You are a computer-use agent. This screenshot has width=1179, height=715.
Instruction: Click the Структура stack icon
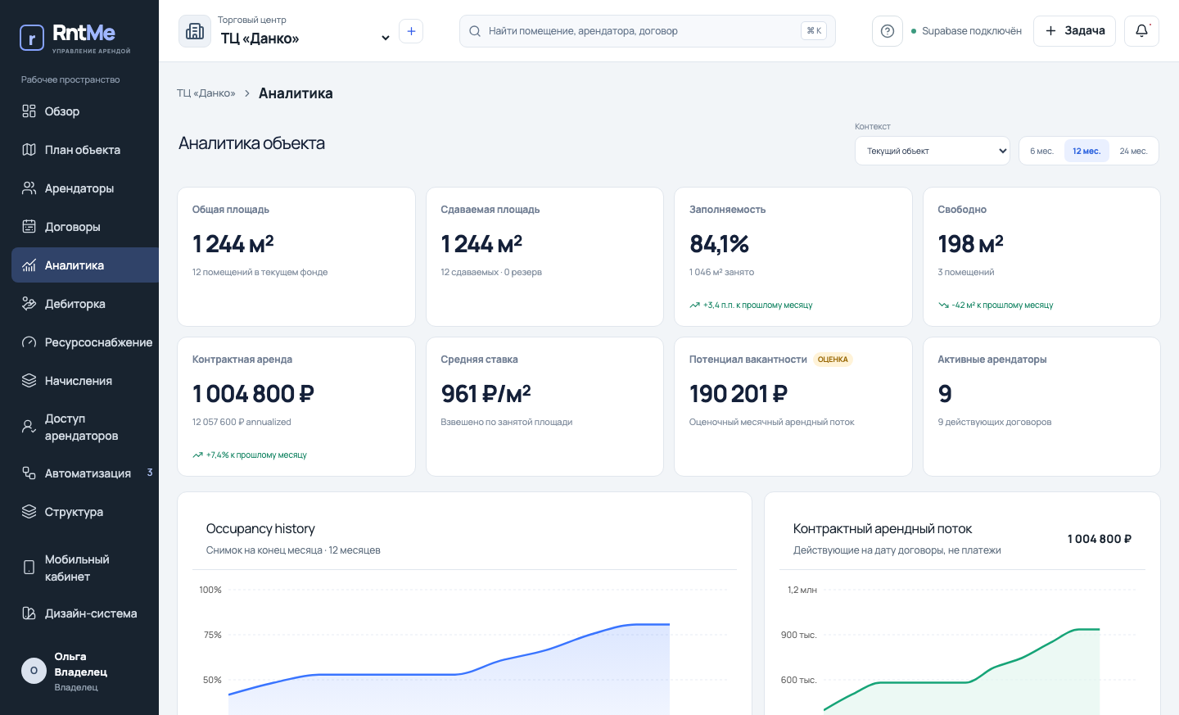click(29, 512)
